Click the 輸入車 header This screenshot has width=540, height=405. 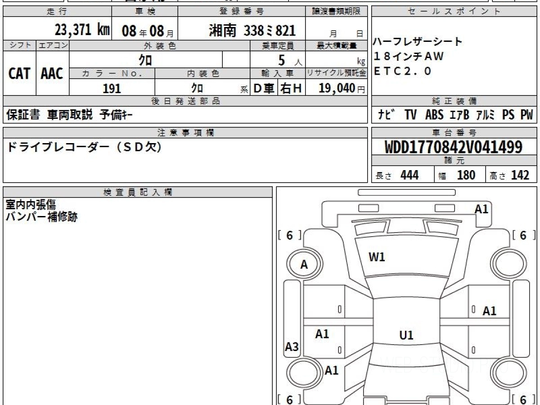point(278,73)
